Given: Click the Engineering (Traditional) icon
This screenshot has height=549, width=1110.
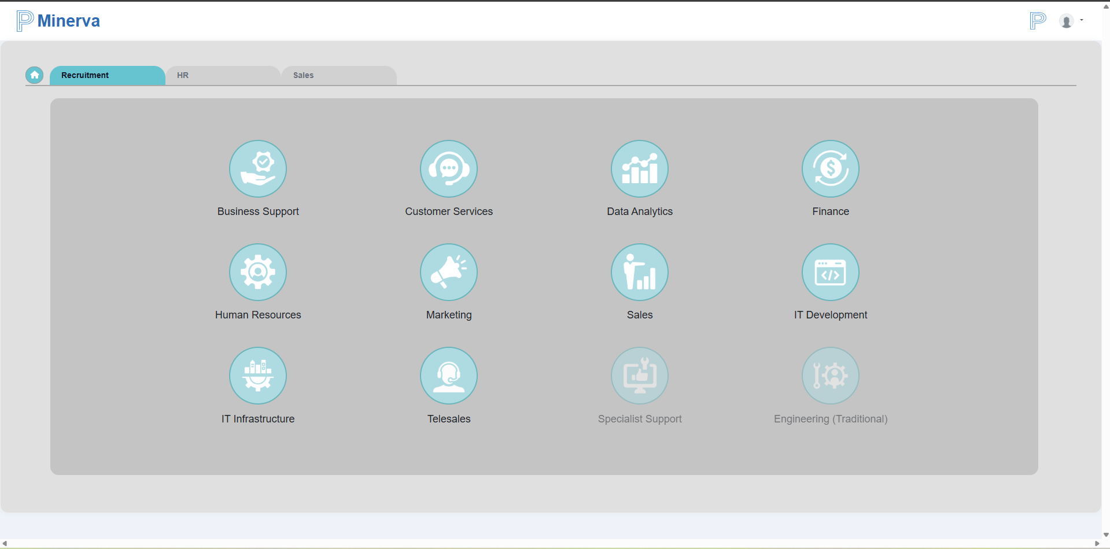Looking at the screenshot, I should pyautogui.click(x=831, y=376).
